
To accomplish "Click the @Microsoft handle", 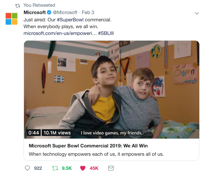I will [65, 13].
